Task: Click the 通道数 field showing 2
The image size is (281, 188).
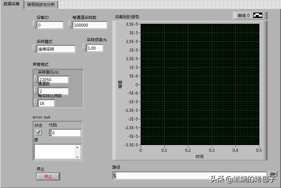Action: click(53, 91)
